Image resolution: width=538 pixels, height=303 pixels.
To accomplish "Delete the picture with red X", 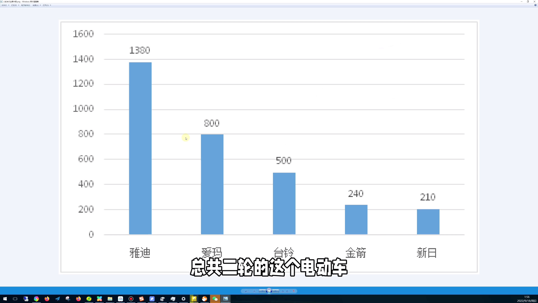I will click(294, 291).
